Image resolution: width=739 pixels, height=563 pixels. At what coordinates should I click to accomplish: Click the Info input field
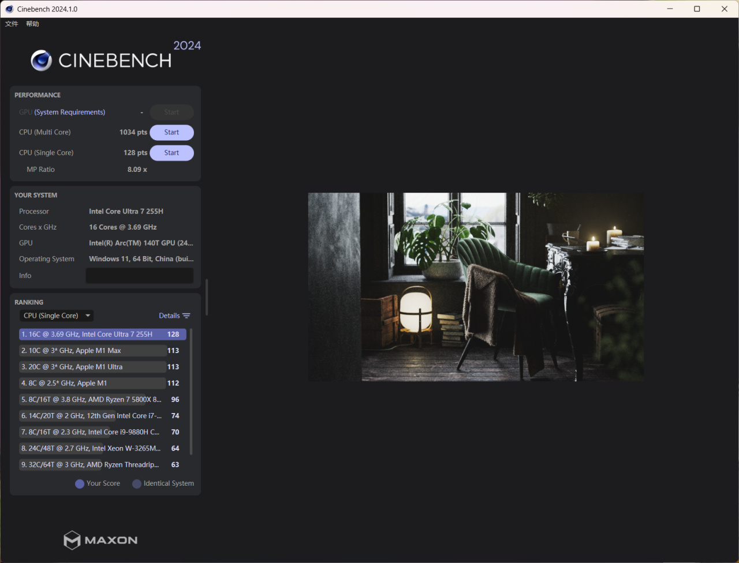click(140, 276)
